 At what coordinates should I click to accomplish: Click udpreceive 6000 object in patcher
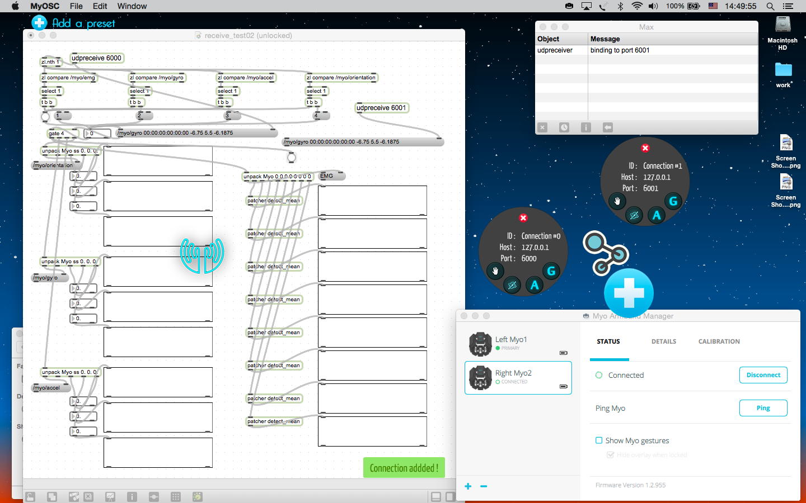[x=96, y=58]
